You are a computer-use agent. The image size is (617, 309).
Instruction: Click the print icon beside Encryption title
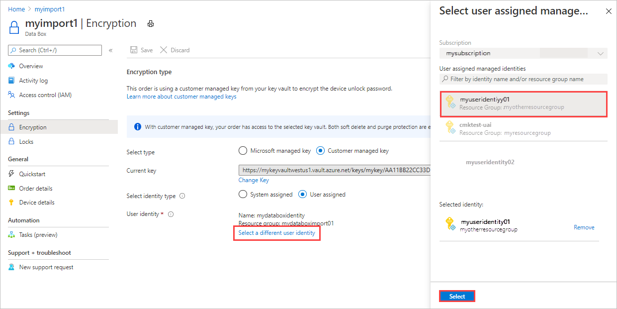click(x=151, y=24)
